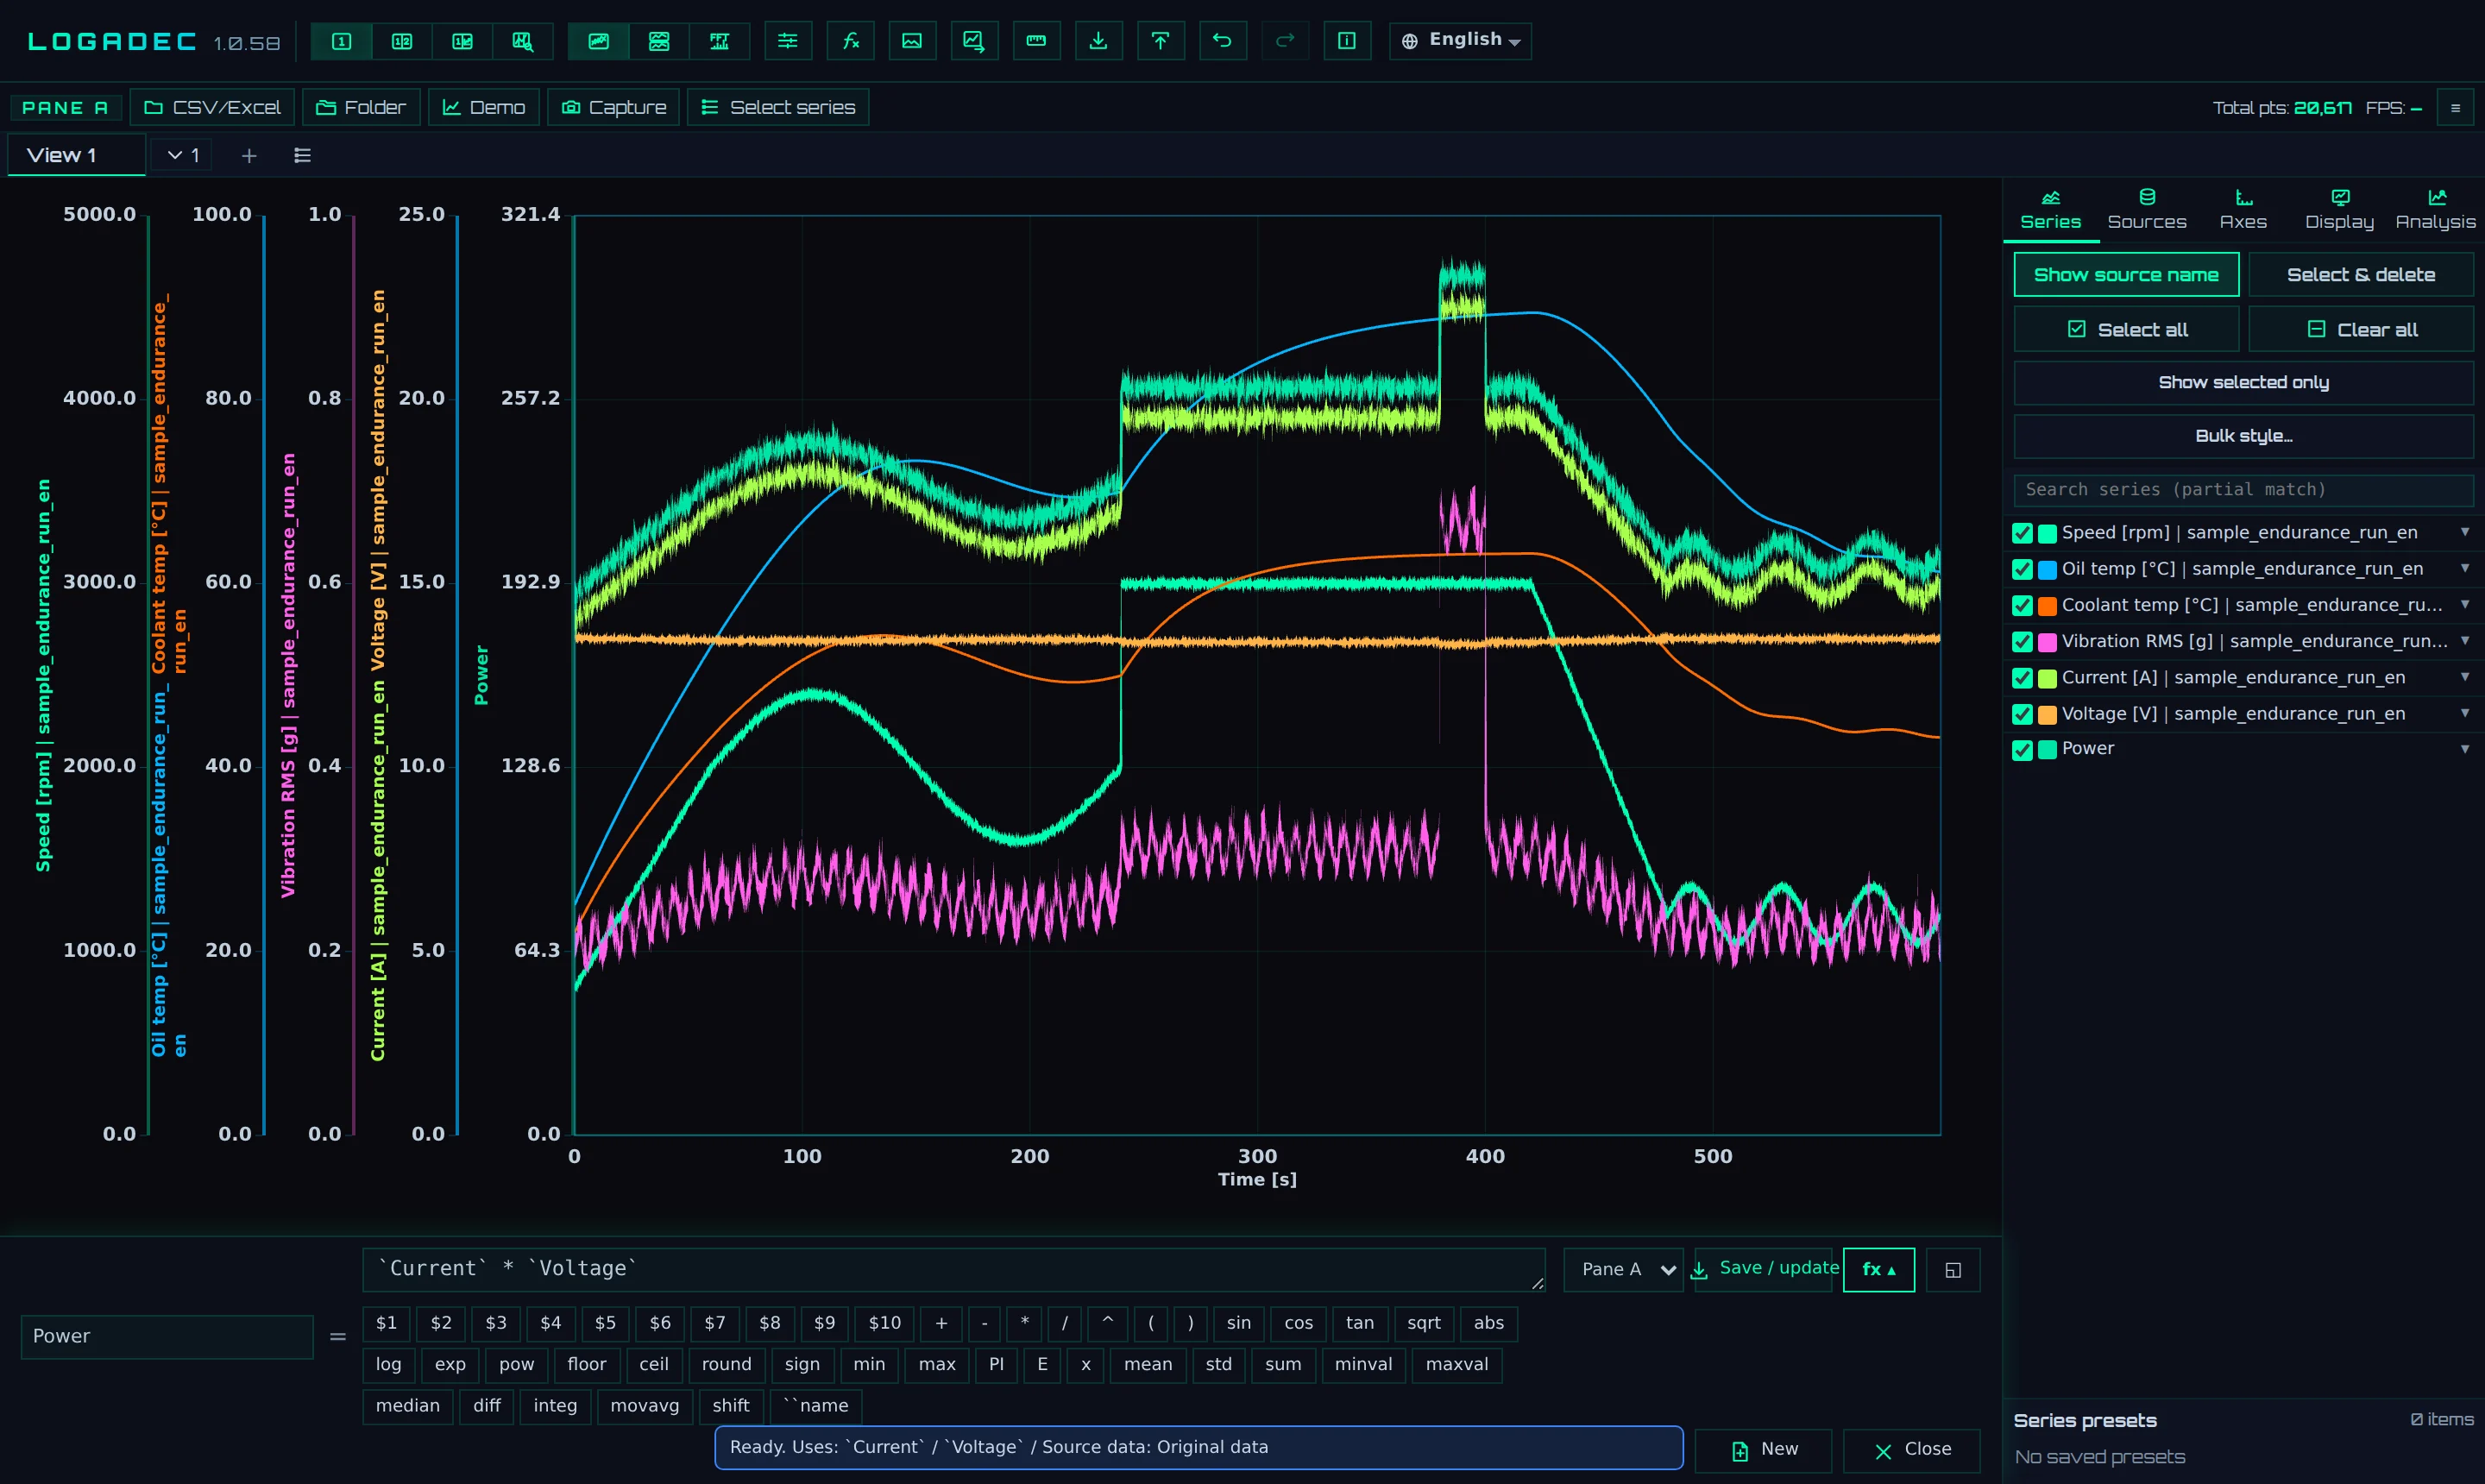Switch to the Axes tab
Viewport: 2485px width, 1484px height.
pyautogui.click(x=2243, y=210)
